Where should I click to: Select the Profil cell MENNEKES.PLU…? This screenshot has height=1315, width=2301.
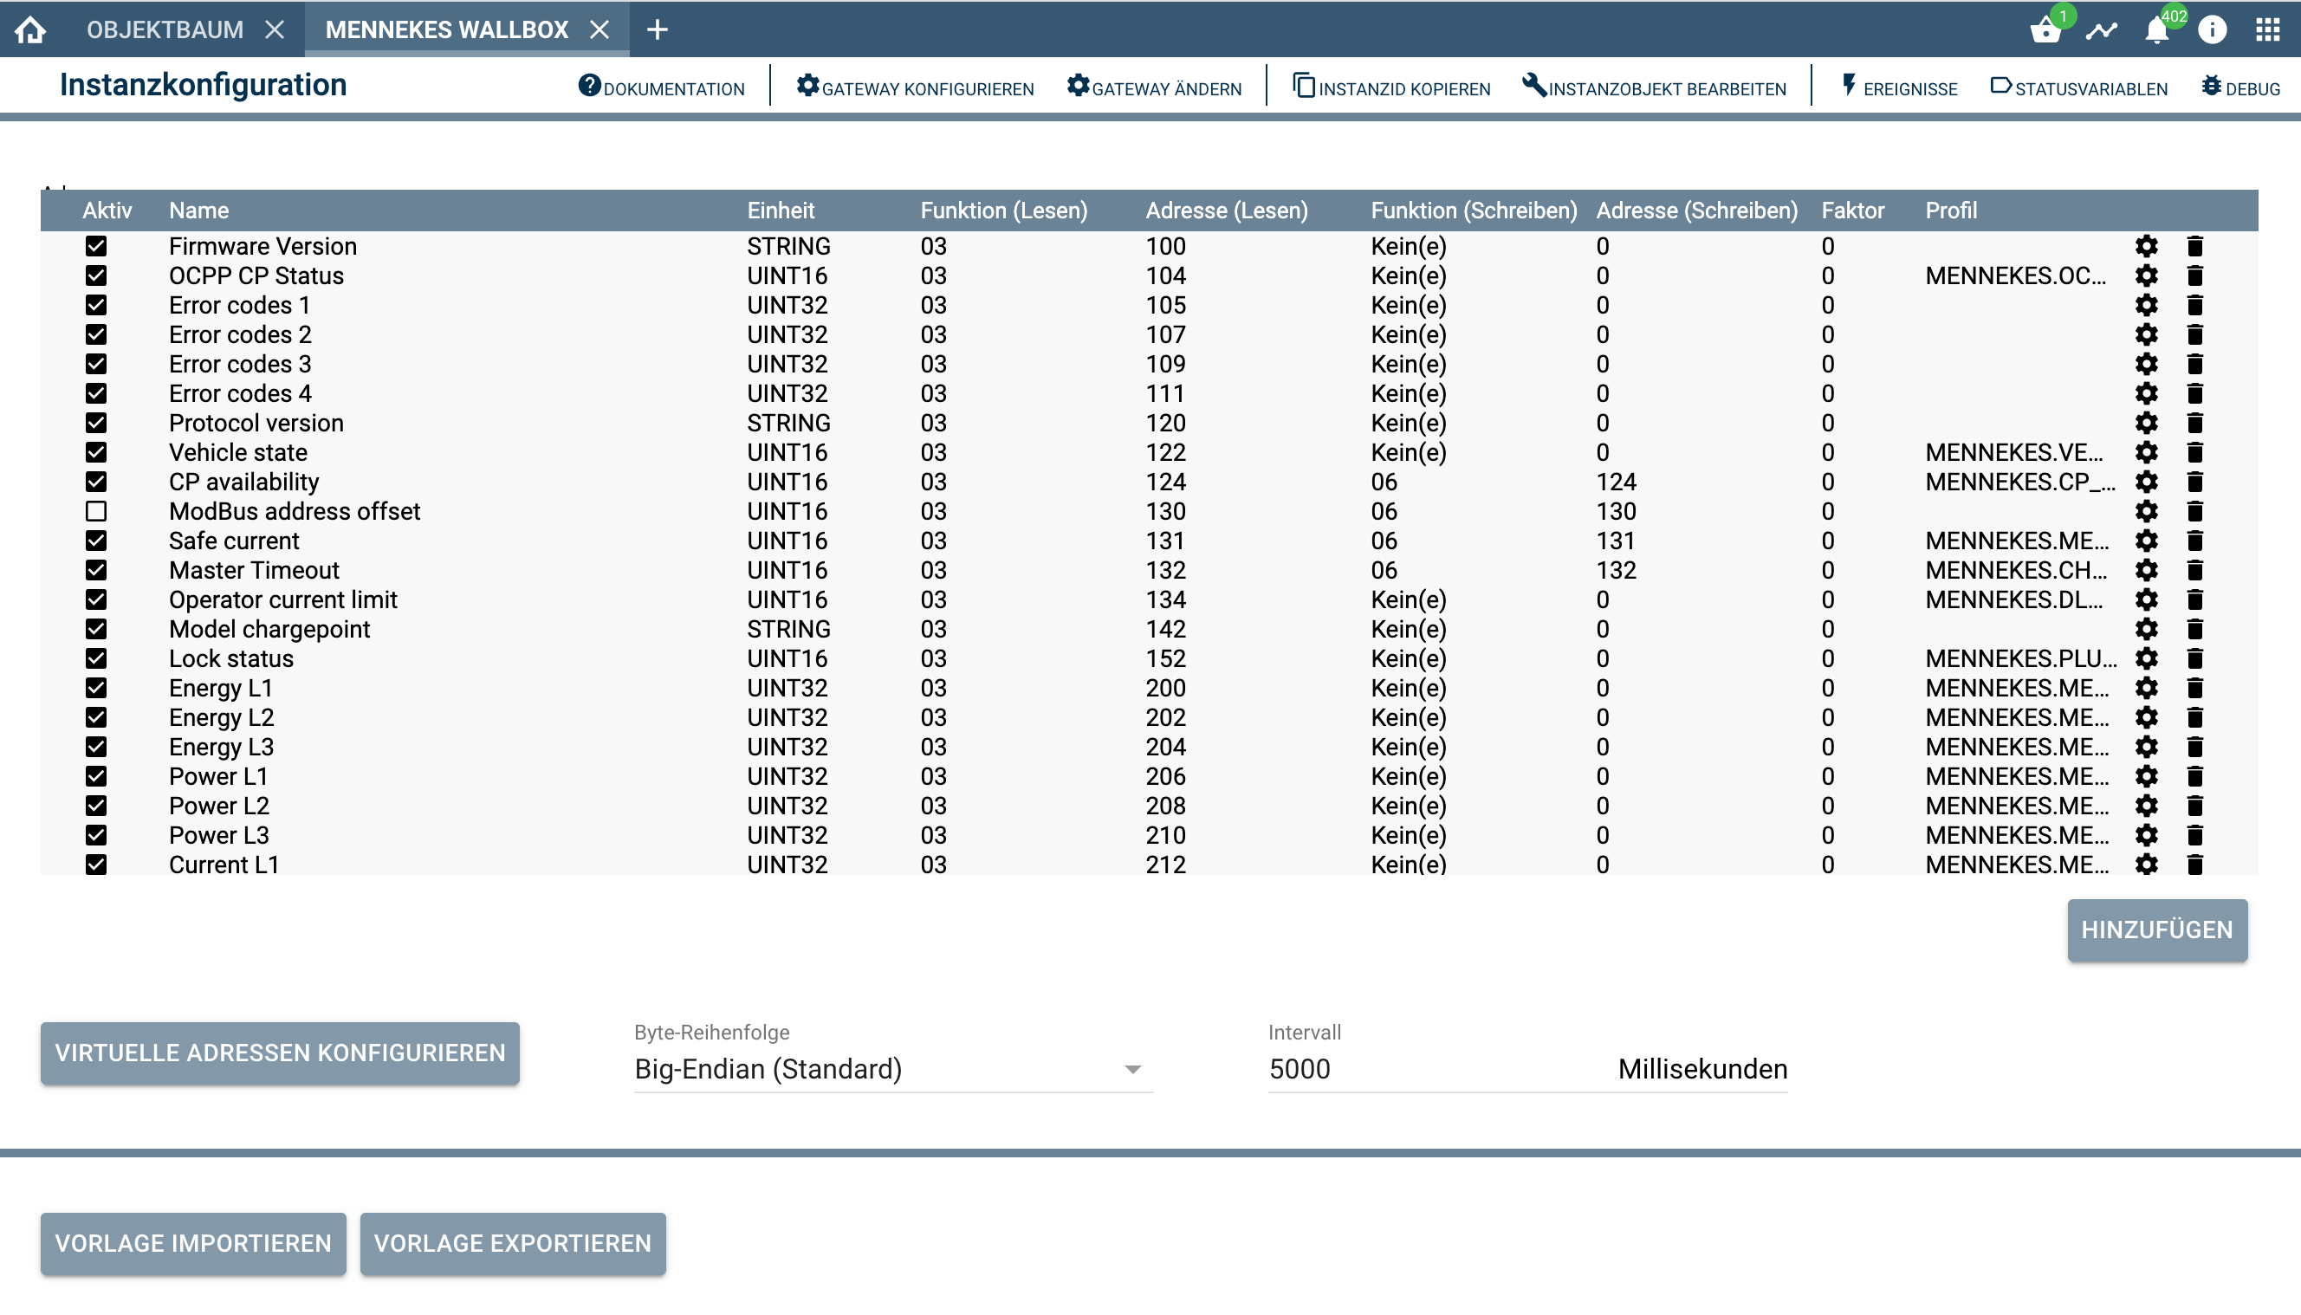[2021, 658]
